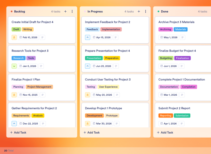The width and height of the screenshot is (211, 154).
Task: Open the May 1, 2026 due date
Action: [169, 37]
